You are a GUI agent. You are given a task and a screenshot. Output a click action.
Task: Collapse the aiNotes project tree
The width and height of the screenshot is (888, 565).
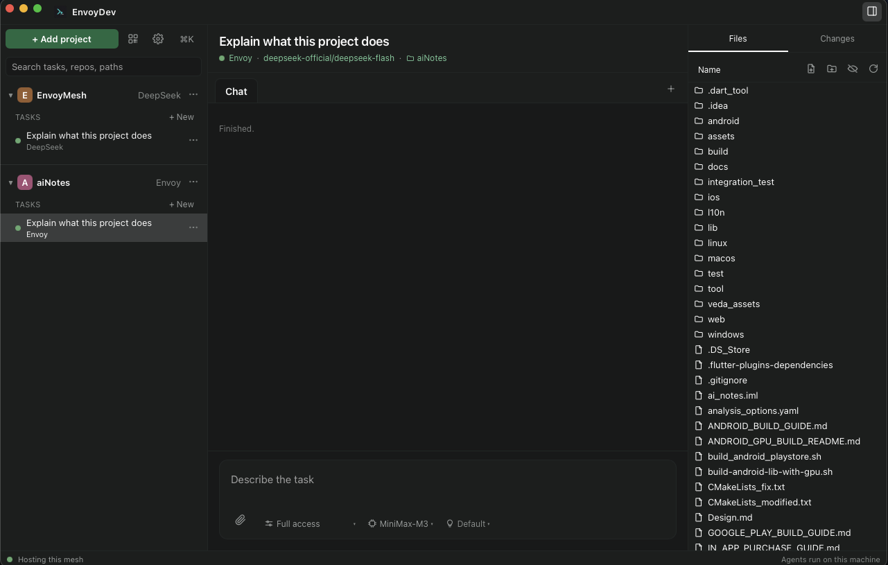point(10,182)
